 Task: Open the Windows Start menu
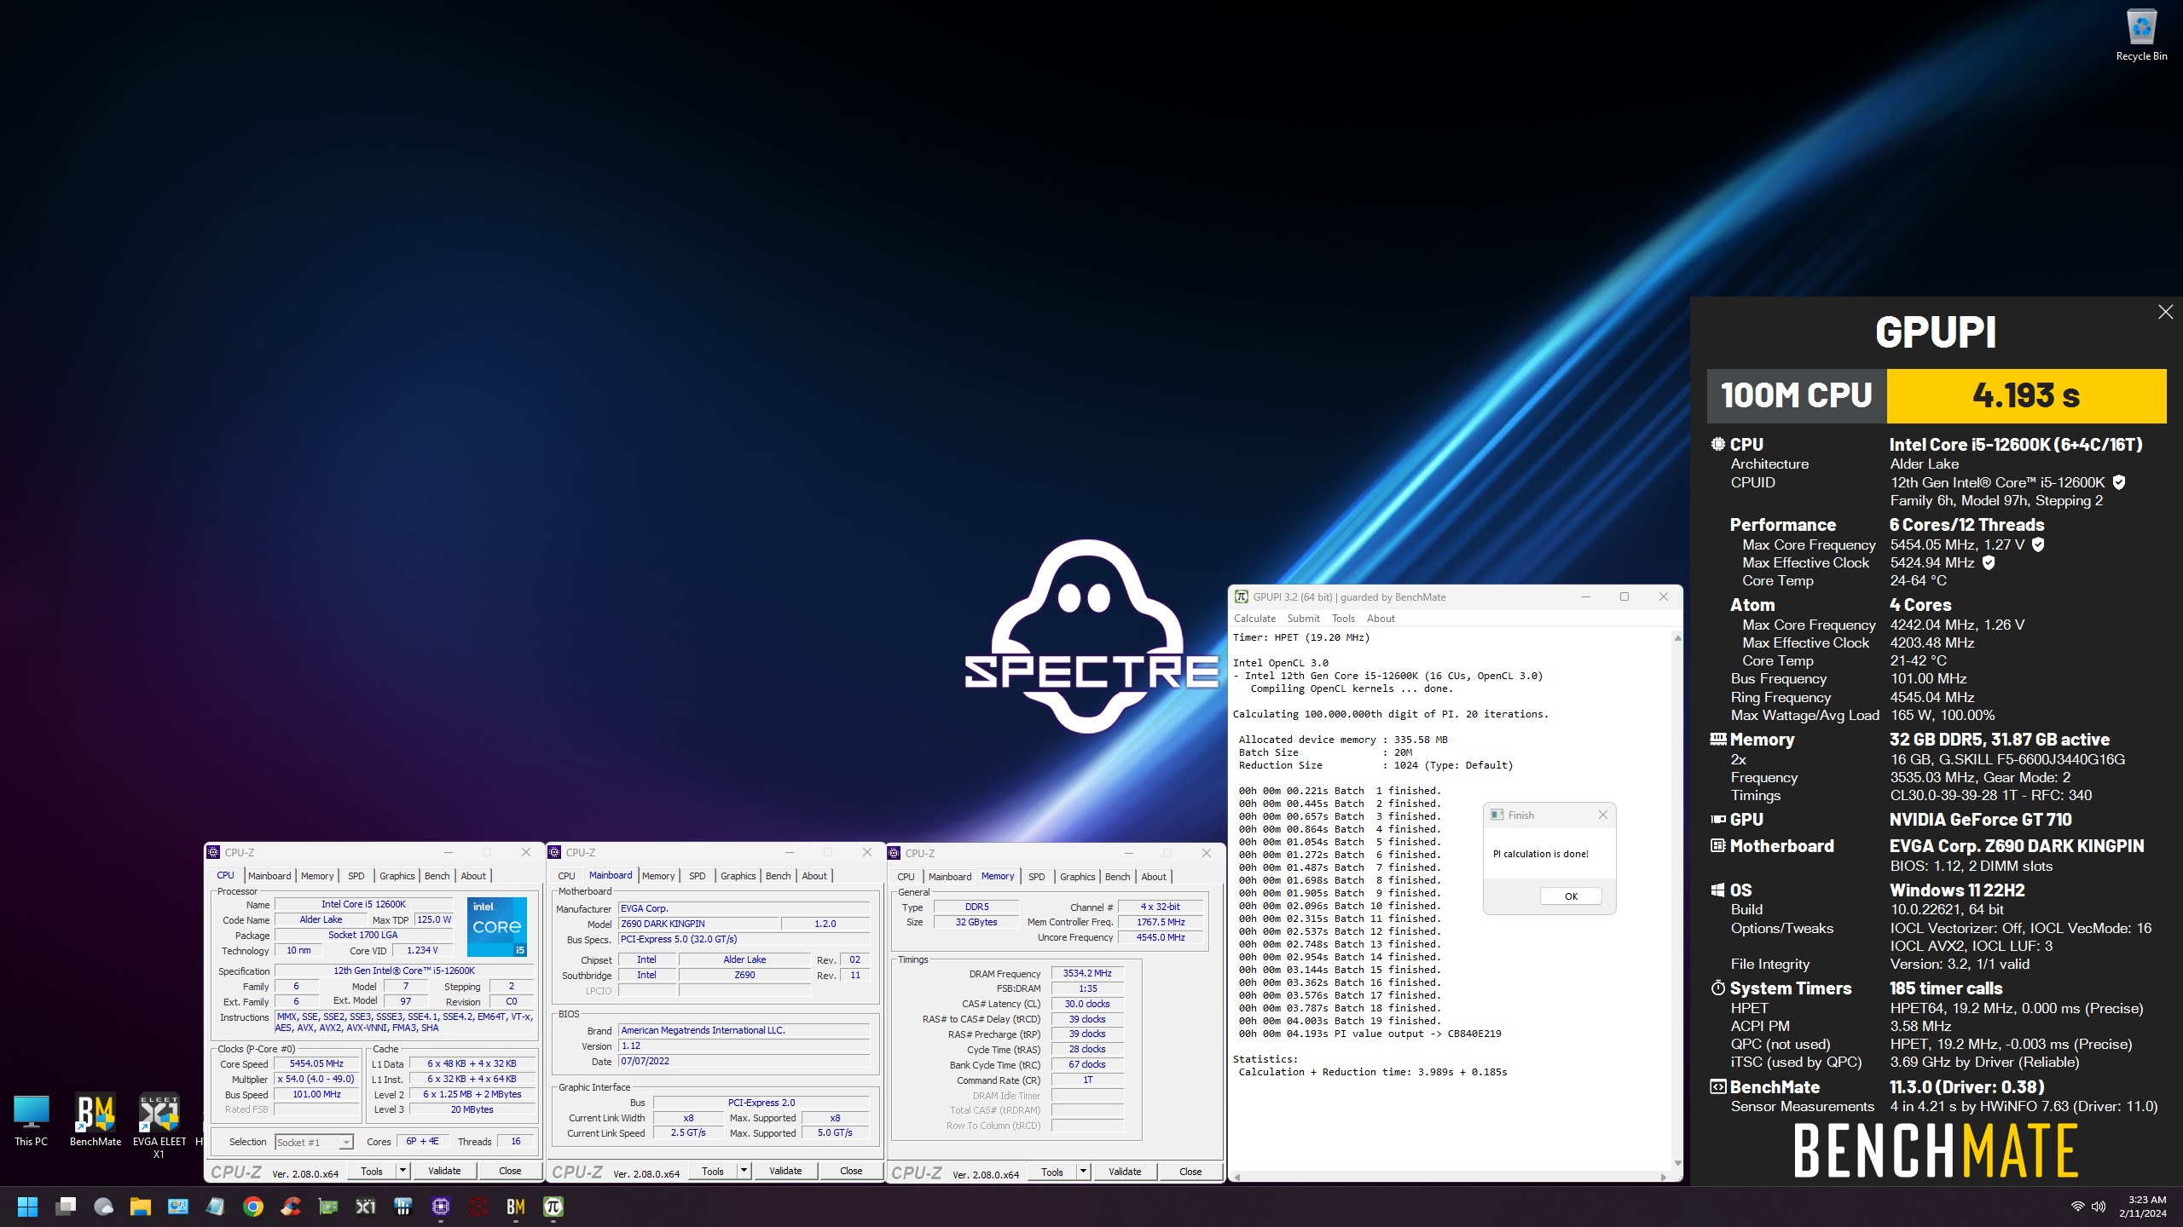pos(27,1207)
